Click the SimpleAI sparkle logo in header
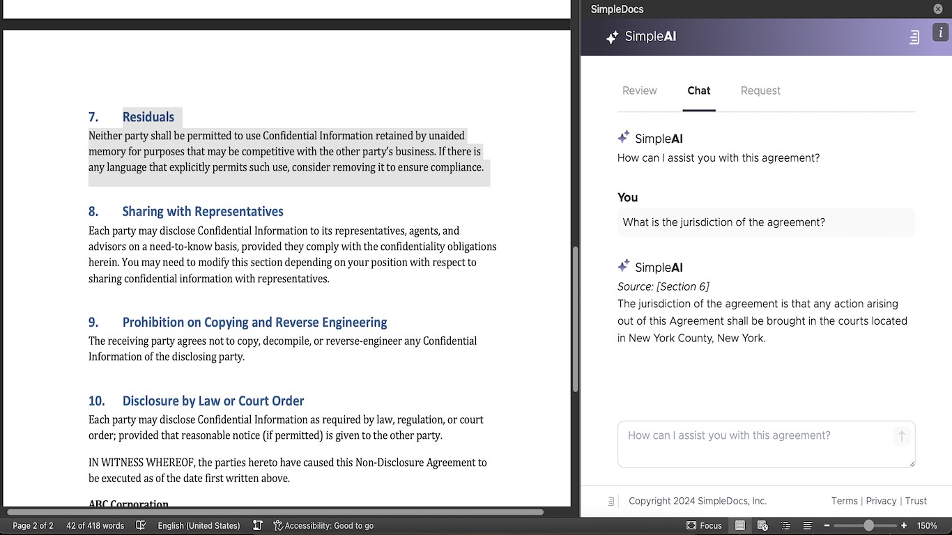952x535 pixels. 612,37
